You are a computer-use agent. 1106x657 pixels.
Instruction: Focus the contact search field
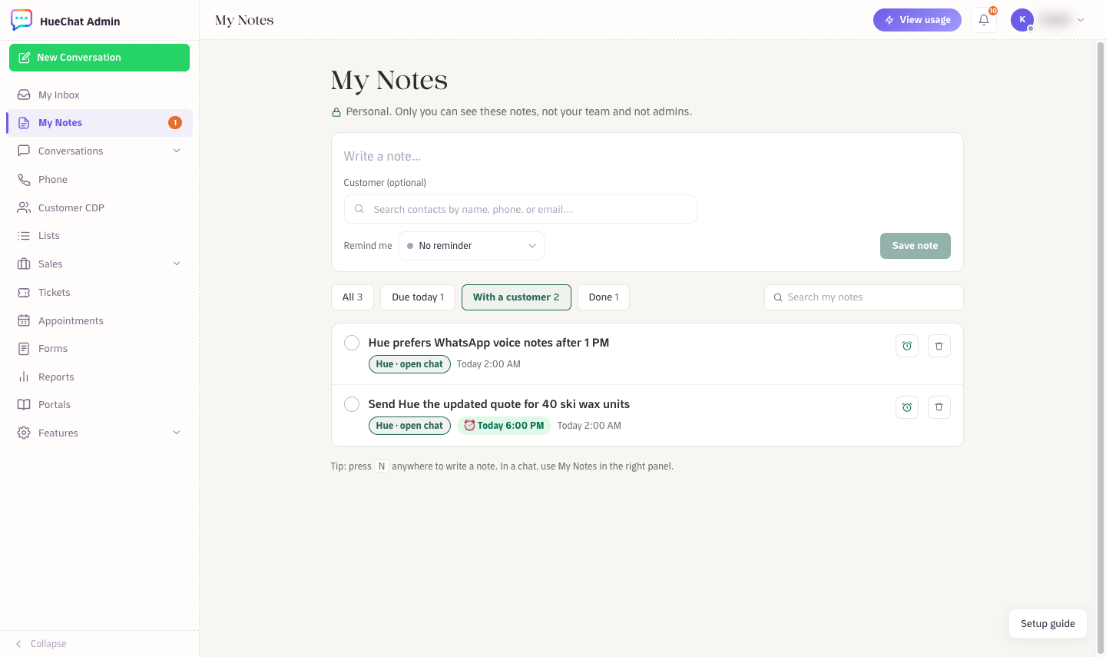pos(521,209)
